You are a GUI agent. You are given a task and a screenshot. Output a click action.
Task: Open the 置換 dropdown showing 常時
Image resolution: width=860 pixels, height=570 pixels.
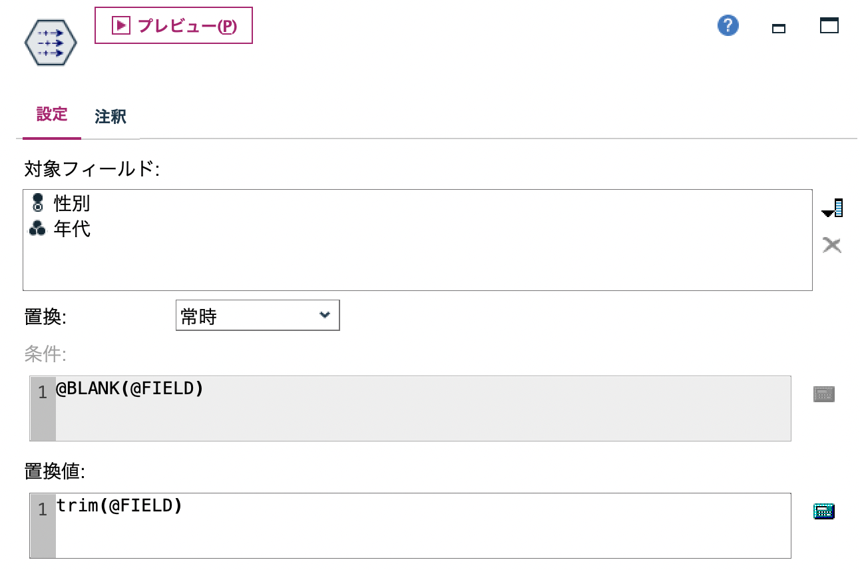[x=257, y=315]
